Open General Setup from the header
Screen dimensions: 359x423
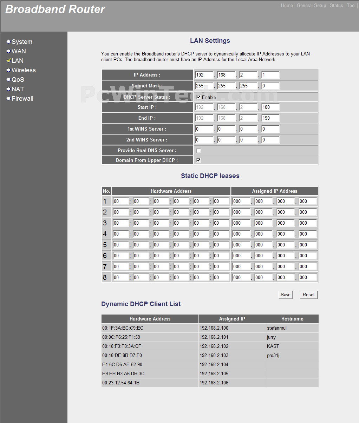(311, 5)
